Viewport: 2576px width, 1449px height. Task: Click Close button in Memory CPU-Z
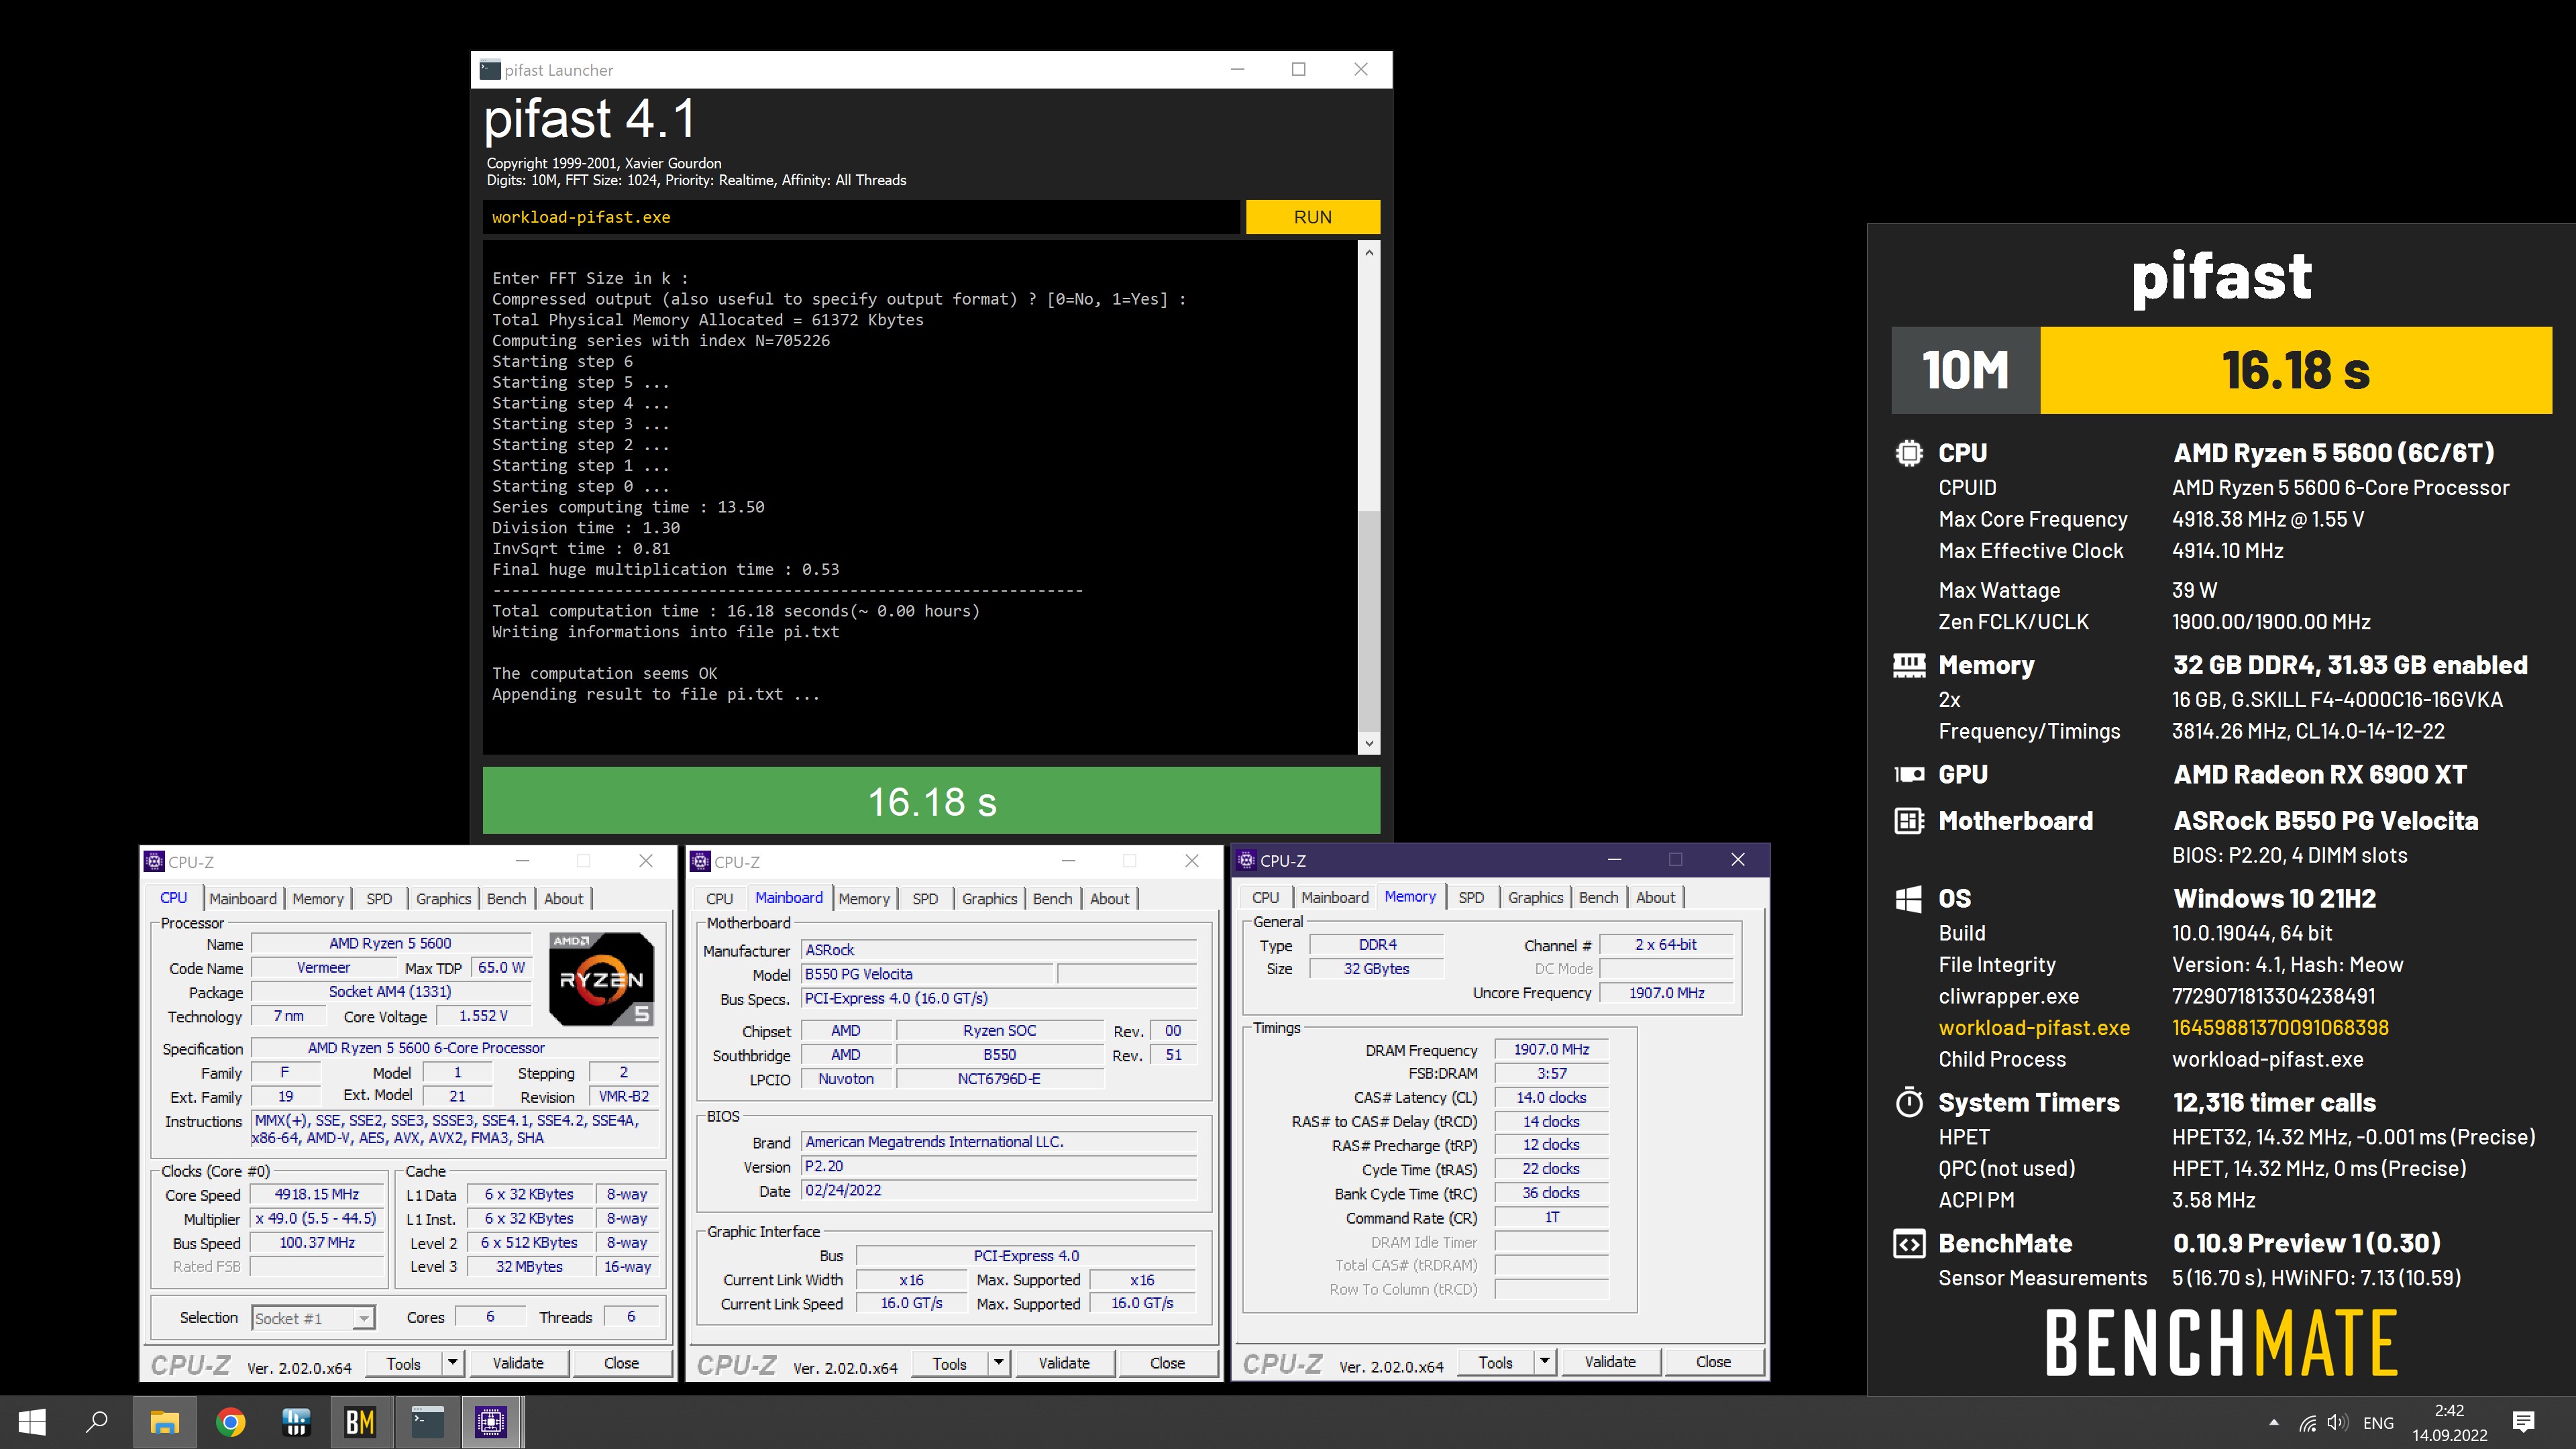1713,1361
